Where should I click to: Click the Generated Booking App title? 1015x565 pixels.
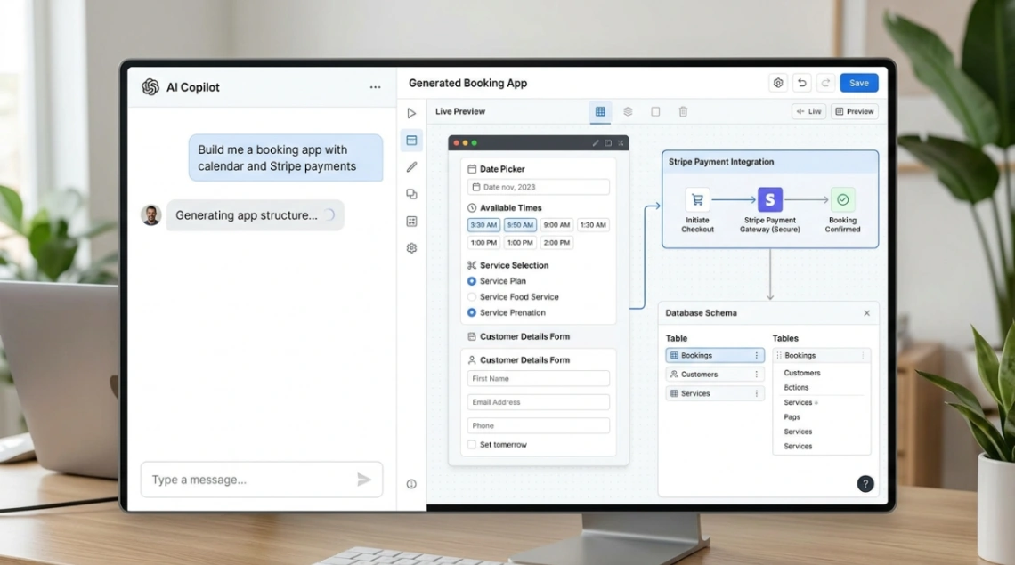[467, 83]
